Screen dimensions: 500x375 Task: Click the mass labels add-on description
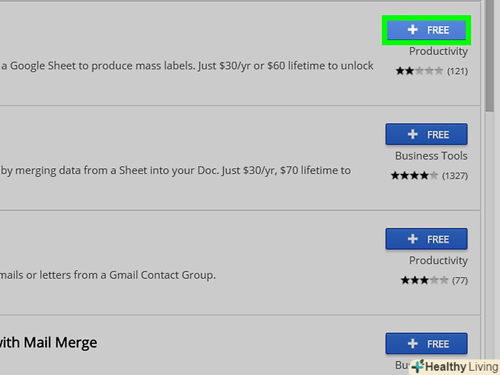point(187,66)
